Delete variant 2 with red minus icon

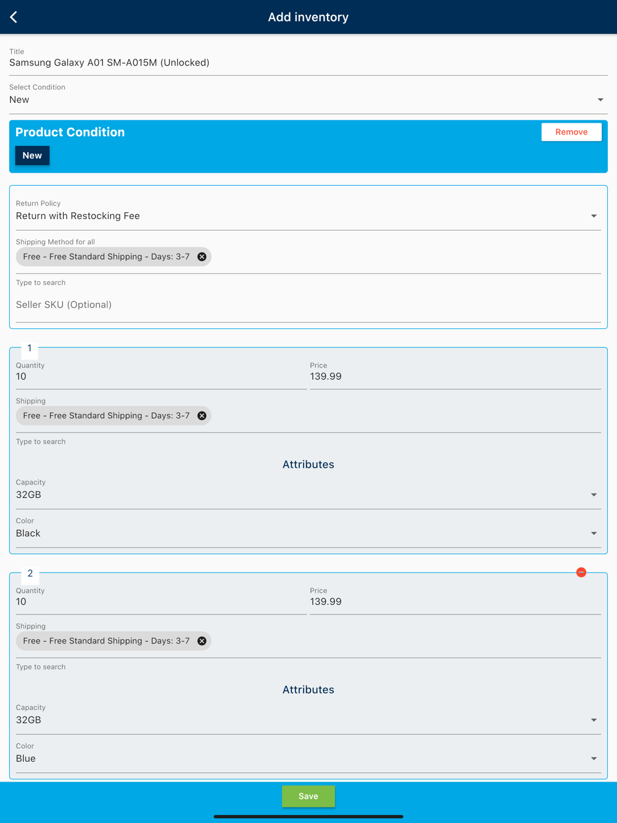581,573
